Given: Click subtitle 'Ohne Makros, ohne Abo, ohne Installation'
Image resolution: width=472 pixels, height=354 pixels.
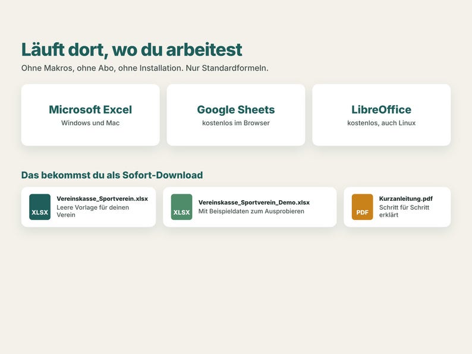Looking at the screenshot, I should [102, 68].
